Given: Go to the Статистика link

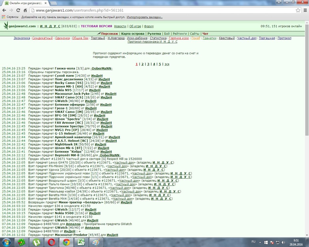Looking at the screenshot, I should pyautogui.click(x=158, y=38).
